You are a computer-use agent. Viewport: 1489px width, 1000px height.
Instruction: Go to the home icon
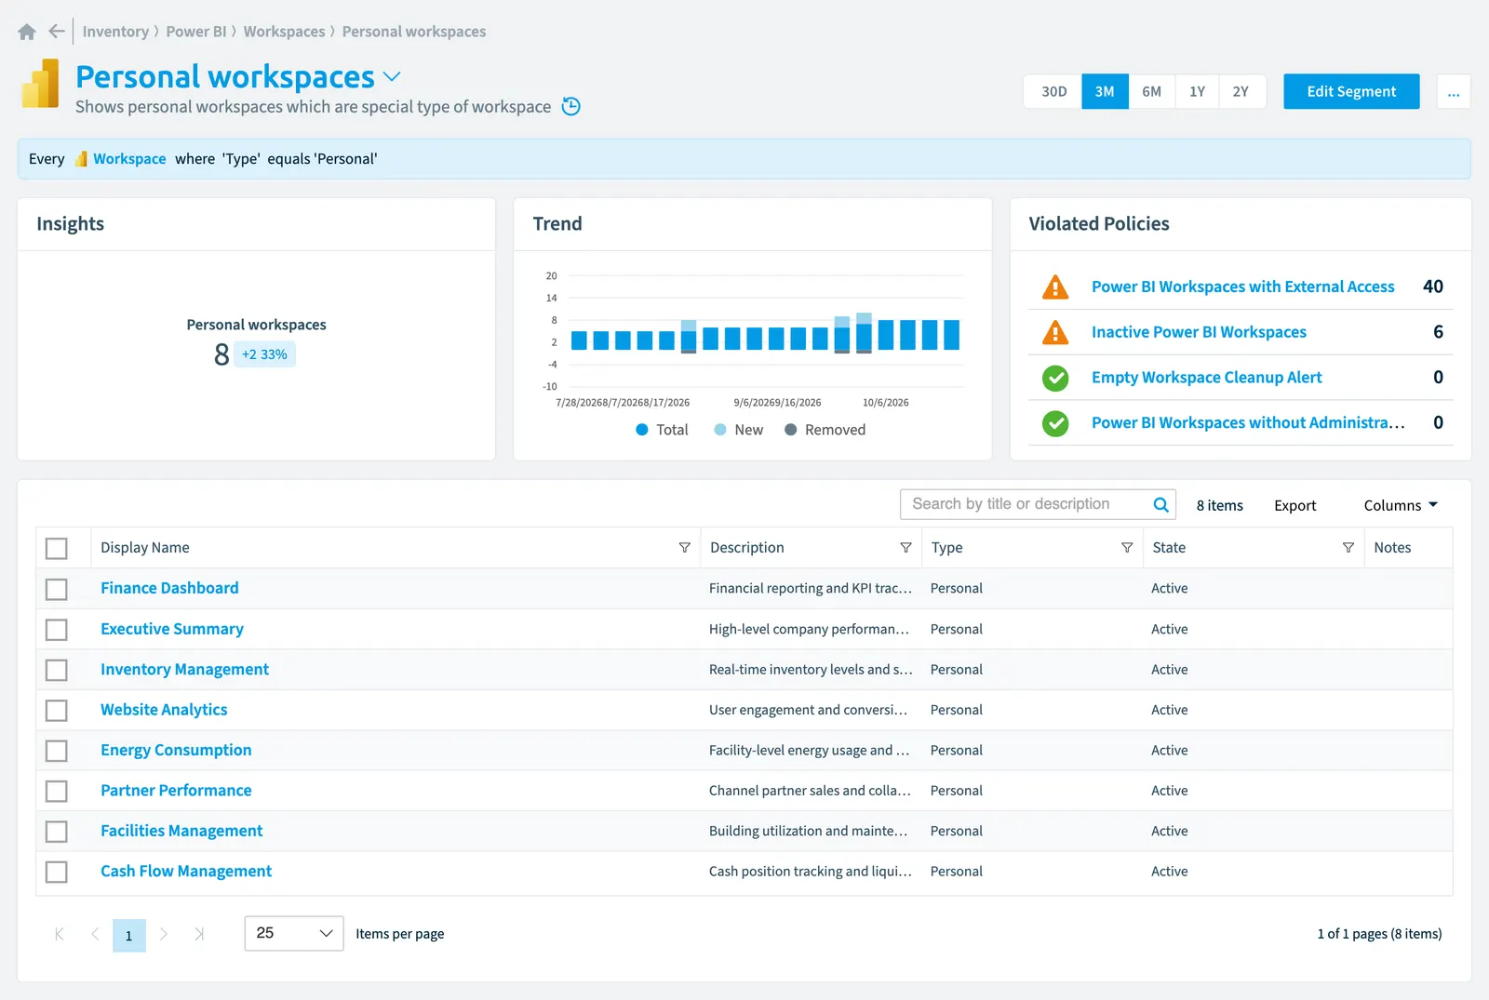[27, 32]
